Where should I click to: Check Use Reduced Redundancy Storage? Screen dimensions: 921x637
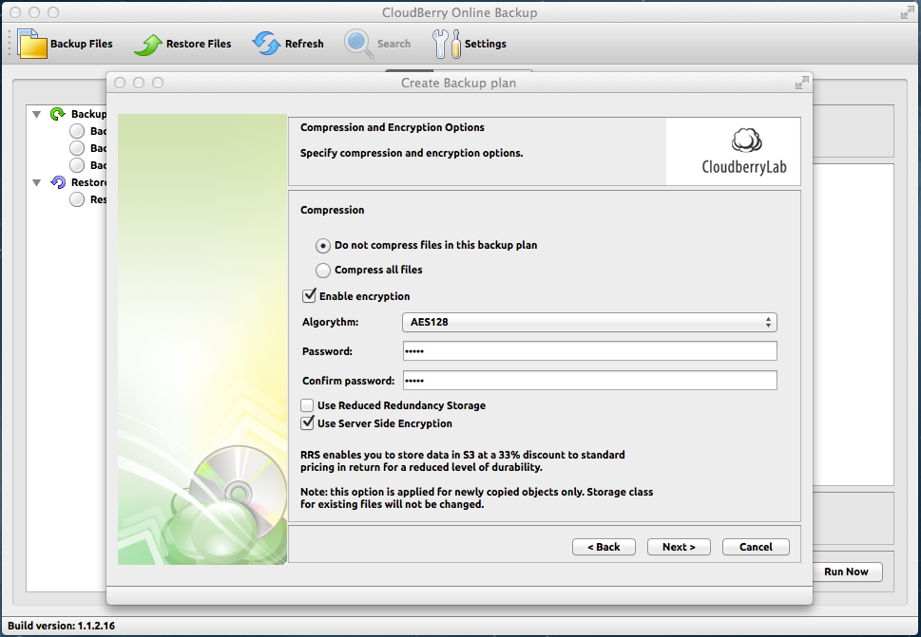(x=307, y=405)
